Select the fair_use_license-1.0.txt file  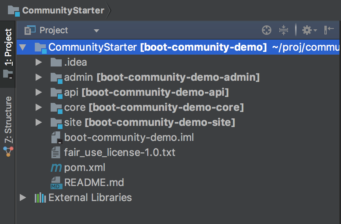coord(119,153)
